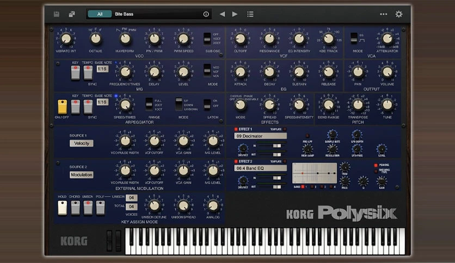Image resolution: width=455 pixels, height=263 pixels.
Task: Toggle the Effect 1 enable LED
Action: [x=236, y=129]
